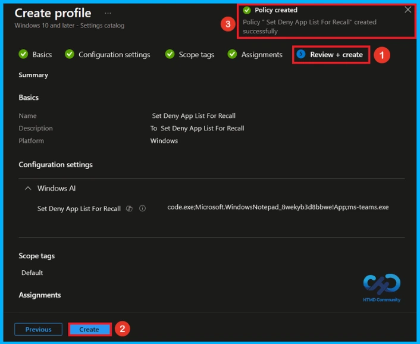Click the Configuration settings summary heading
420x344 pixels.
[x=56, y=165]
